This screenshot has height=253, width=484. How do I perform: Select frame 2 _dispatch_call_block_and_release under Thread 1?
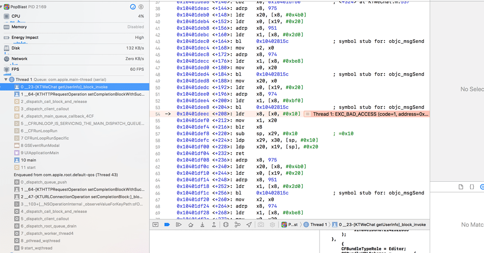point(74,101)
